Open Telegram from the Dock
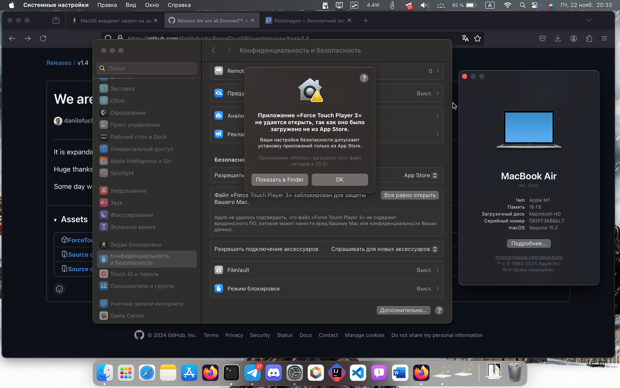Image resolution: width=620 pixels, height=388 pixels. click(252, 373)
